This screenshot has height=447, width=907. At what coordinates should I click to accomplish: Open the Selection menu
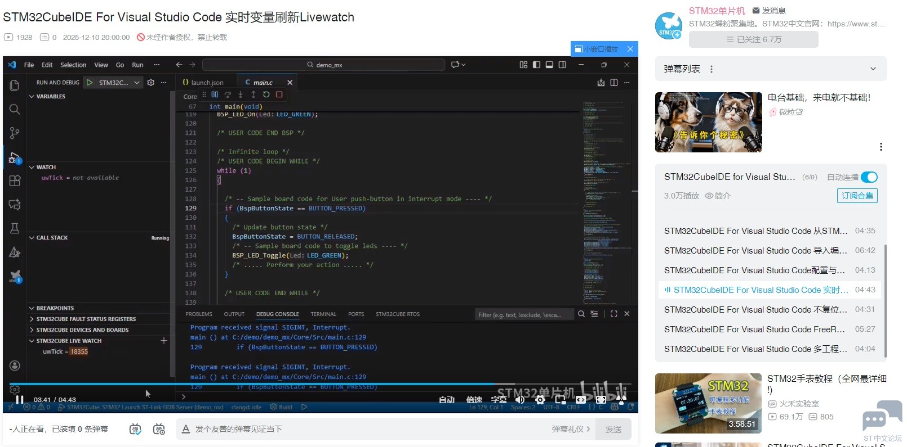[x=73, y=65]
